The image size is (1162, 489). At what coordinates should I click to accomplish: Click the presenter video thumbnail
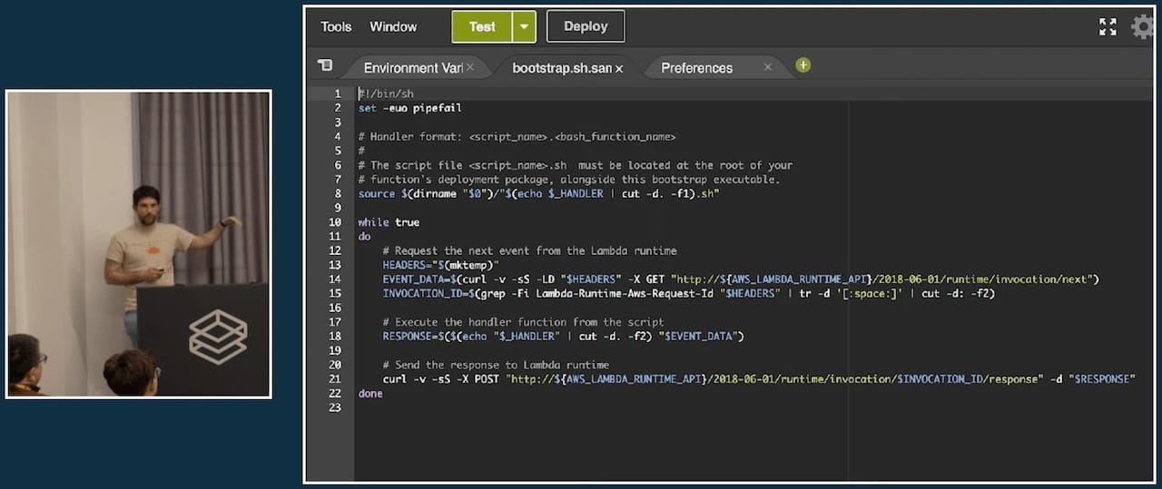click(139, 243)
